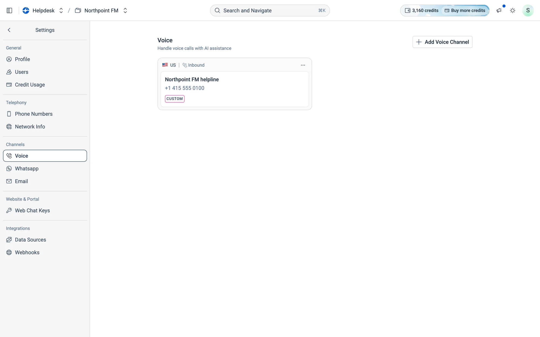Open Profile settings

45,59
